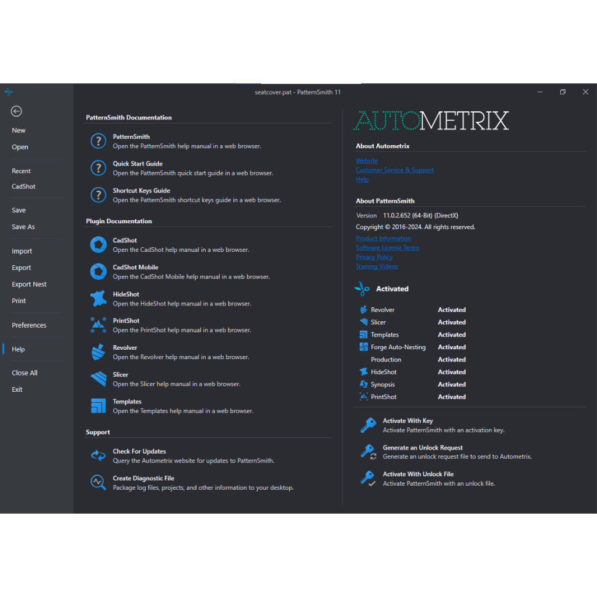
Task: Open the Quick Start Guide help icon
Action: coord(98,168)
